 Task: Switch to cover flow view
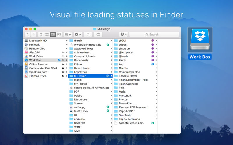click(x=59, y=35)
